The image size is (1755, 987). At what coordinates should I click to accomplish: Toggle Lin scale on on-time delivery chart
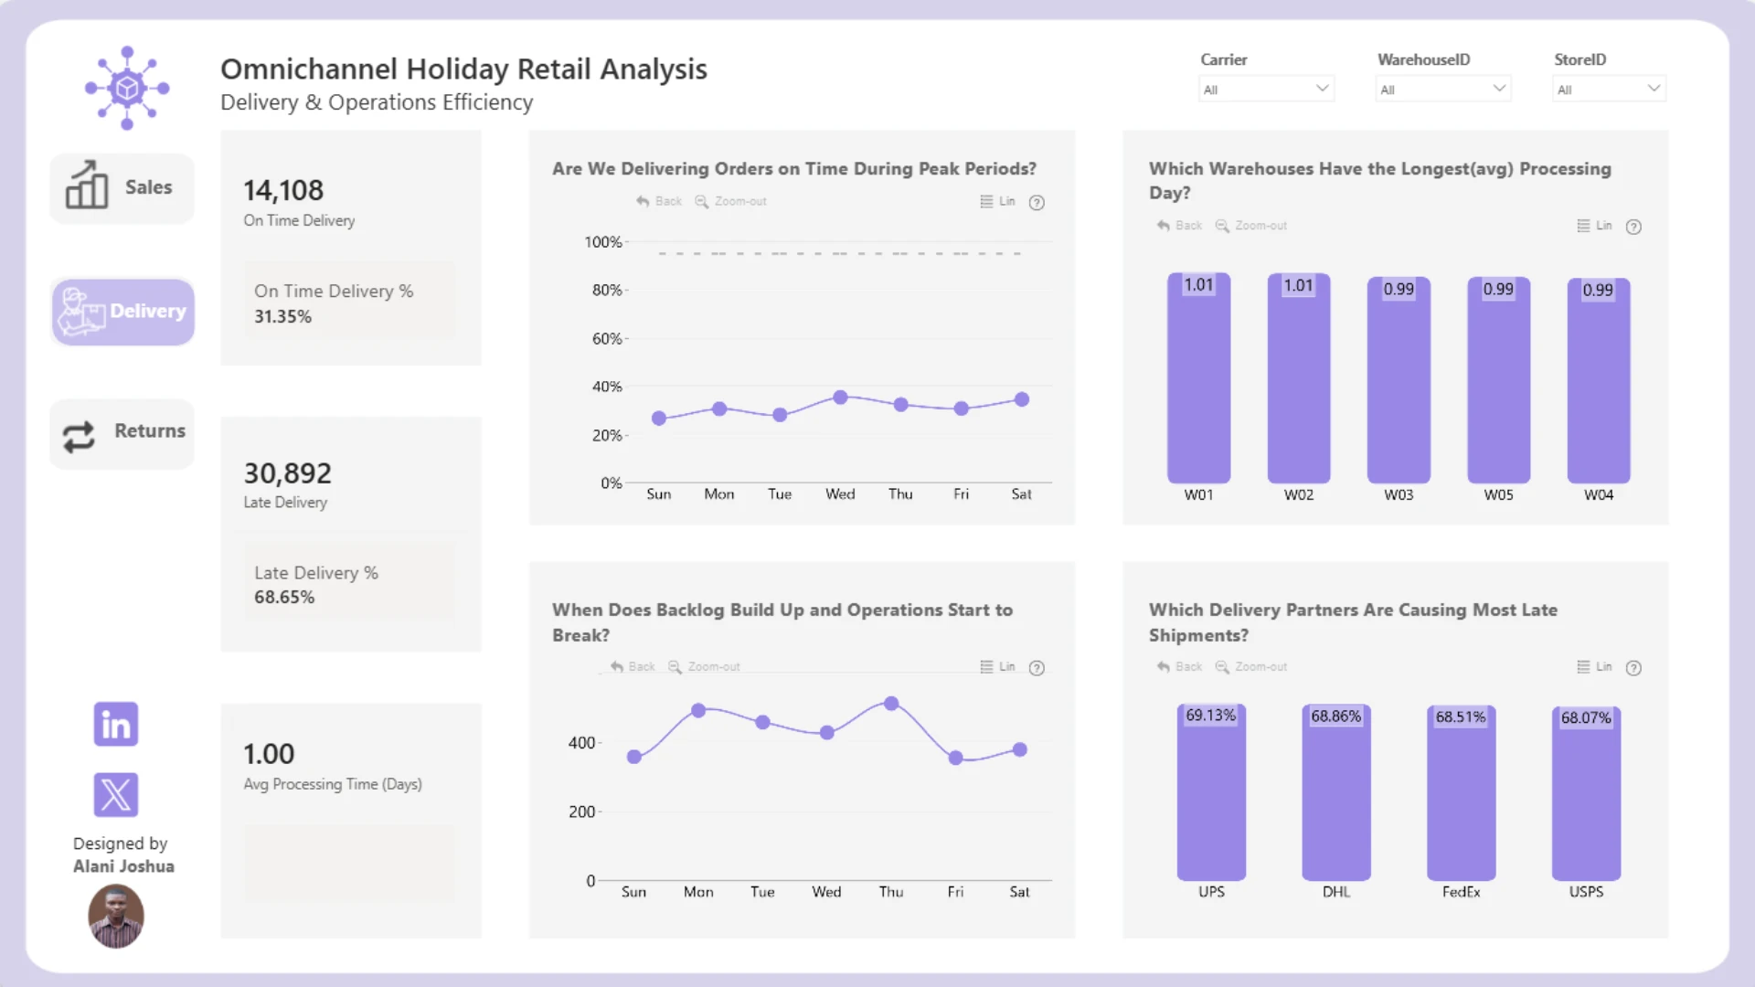pos(997,201)
